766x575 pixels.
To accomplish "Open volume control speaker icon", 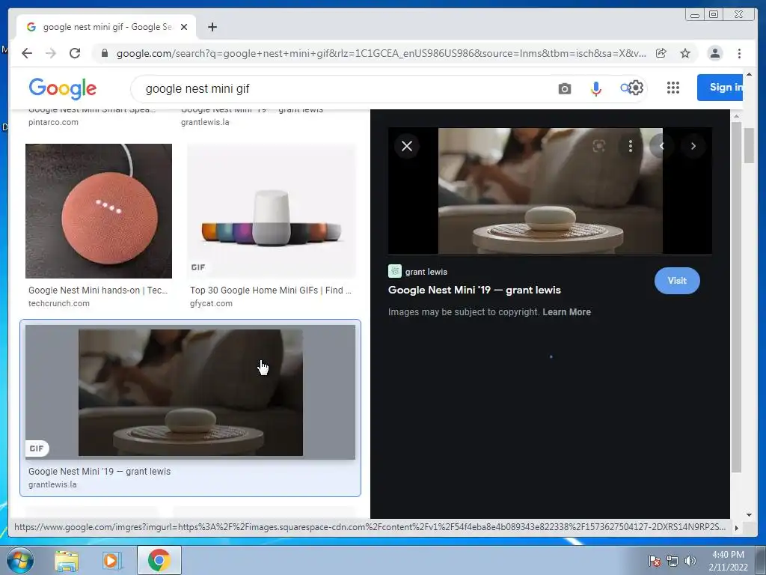I will 690,561.
